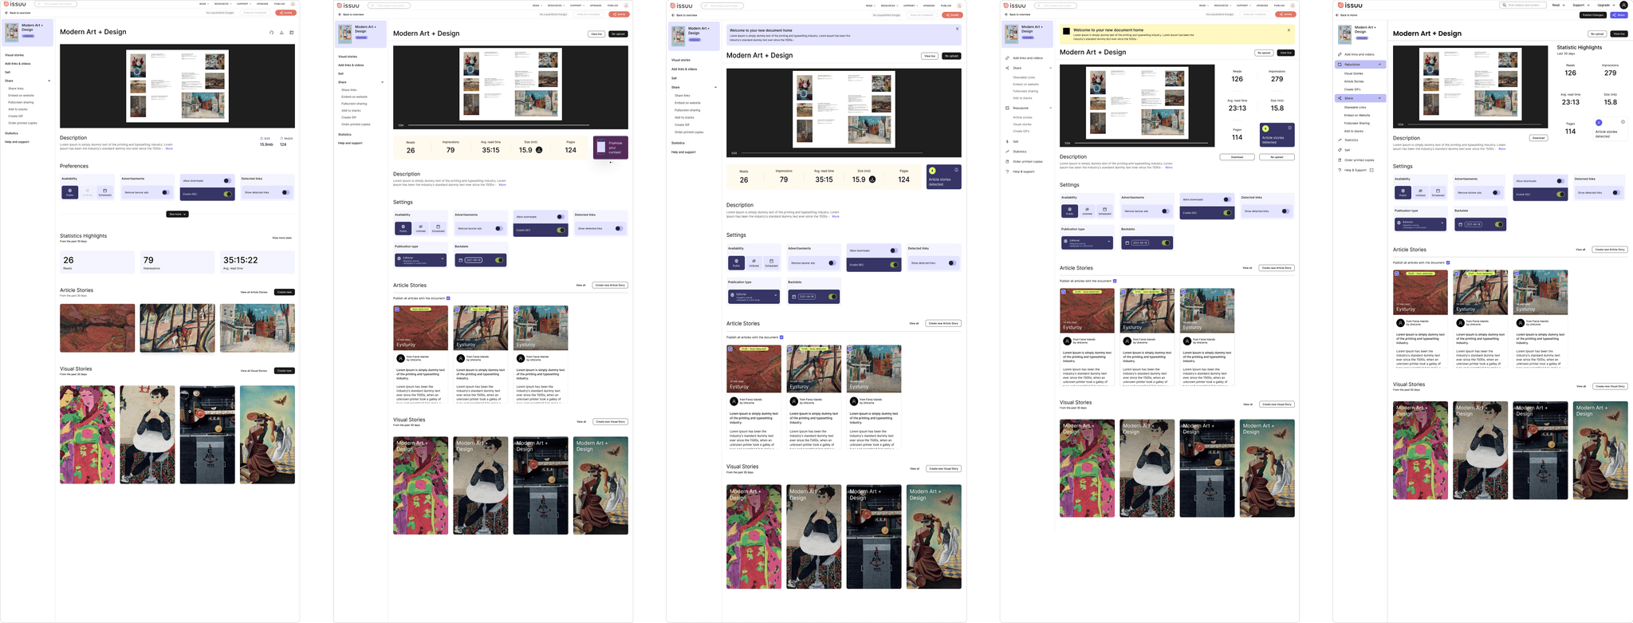Click Re-upload beside the third mockup's title
The image size is (1633, 623).
tap(951, 56)
